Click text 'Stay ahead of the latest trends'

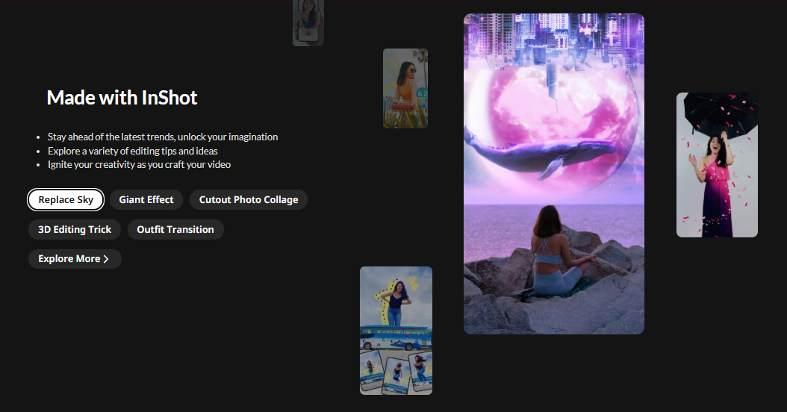111,137
